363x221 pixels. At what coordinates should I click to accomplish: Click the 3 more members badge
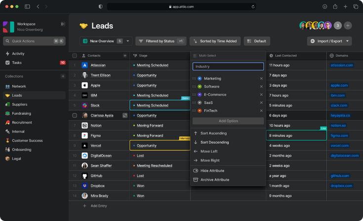[x=338, y=26]
